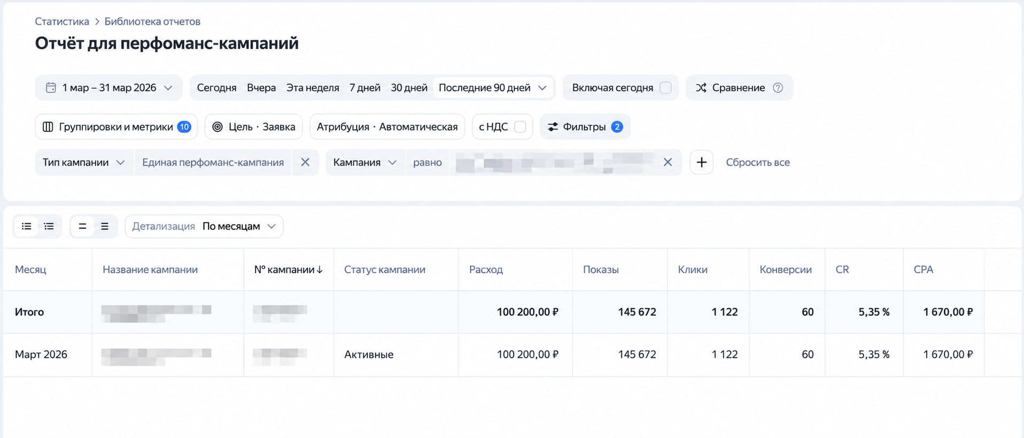This screenshot has height=438, width=1024.
Task: Open the help icon next to Сравнение
Action: click(x=778, y=87)
